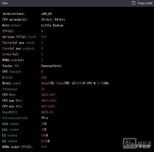The height and width of the screenshot is (152, 154).
Task: Click the 'CPU(s):' label
Action: click(8, 31)
